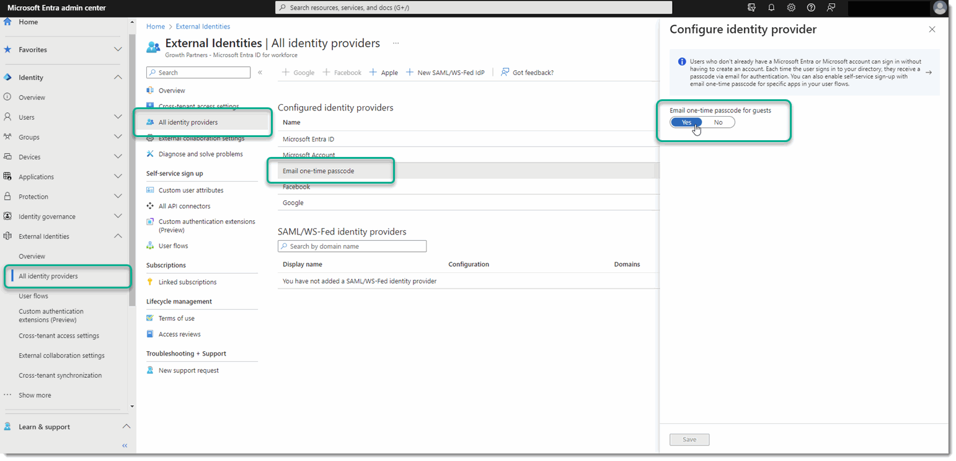956x461 pixels.
Task: Click the + Facebook toolbar button
Action: [342, 73]
